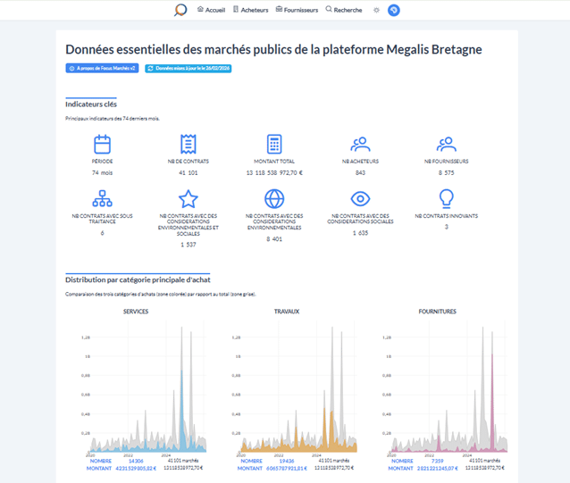Click the blue round badge icon in navbar
This screenshot has height=483, width=570.
tap(394, 11)
